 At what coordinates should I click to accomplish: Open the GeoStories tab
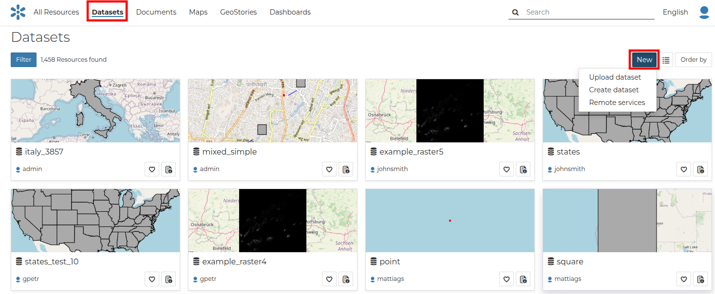(239, 12)
